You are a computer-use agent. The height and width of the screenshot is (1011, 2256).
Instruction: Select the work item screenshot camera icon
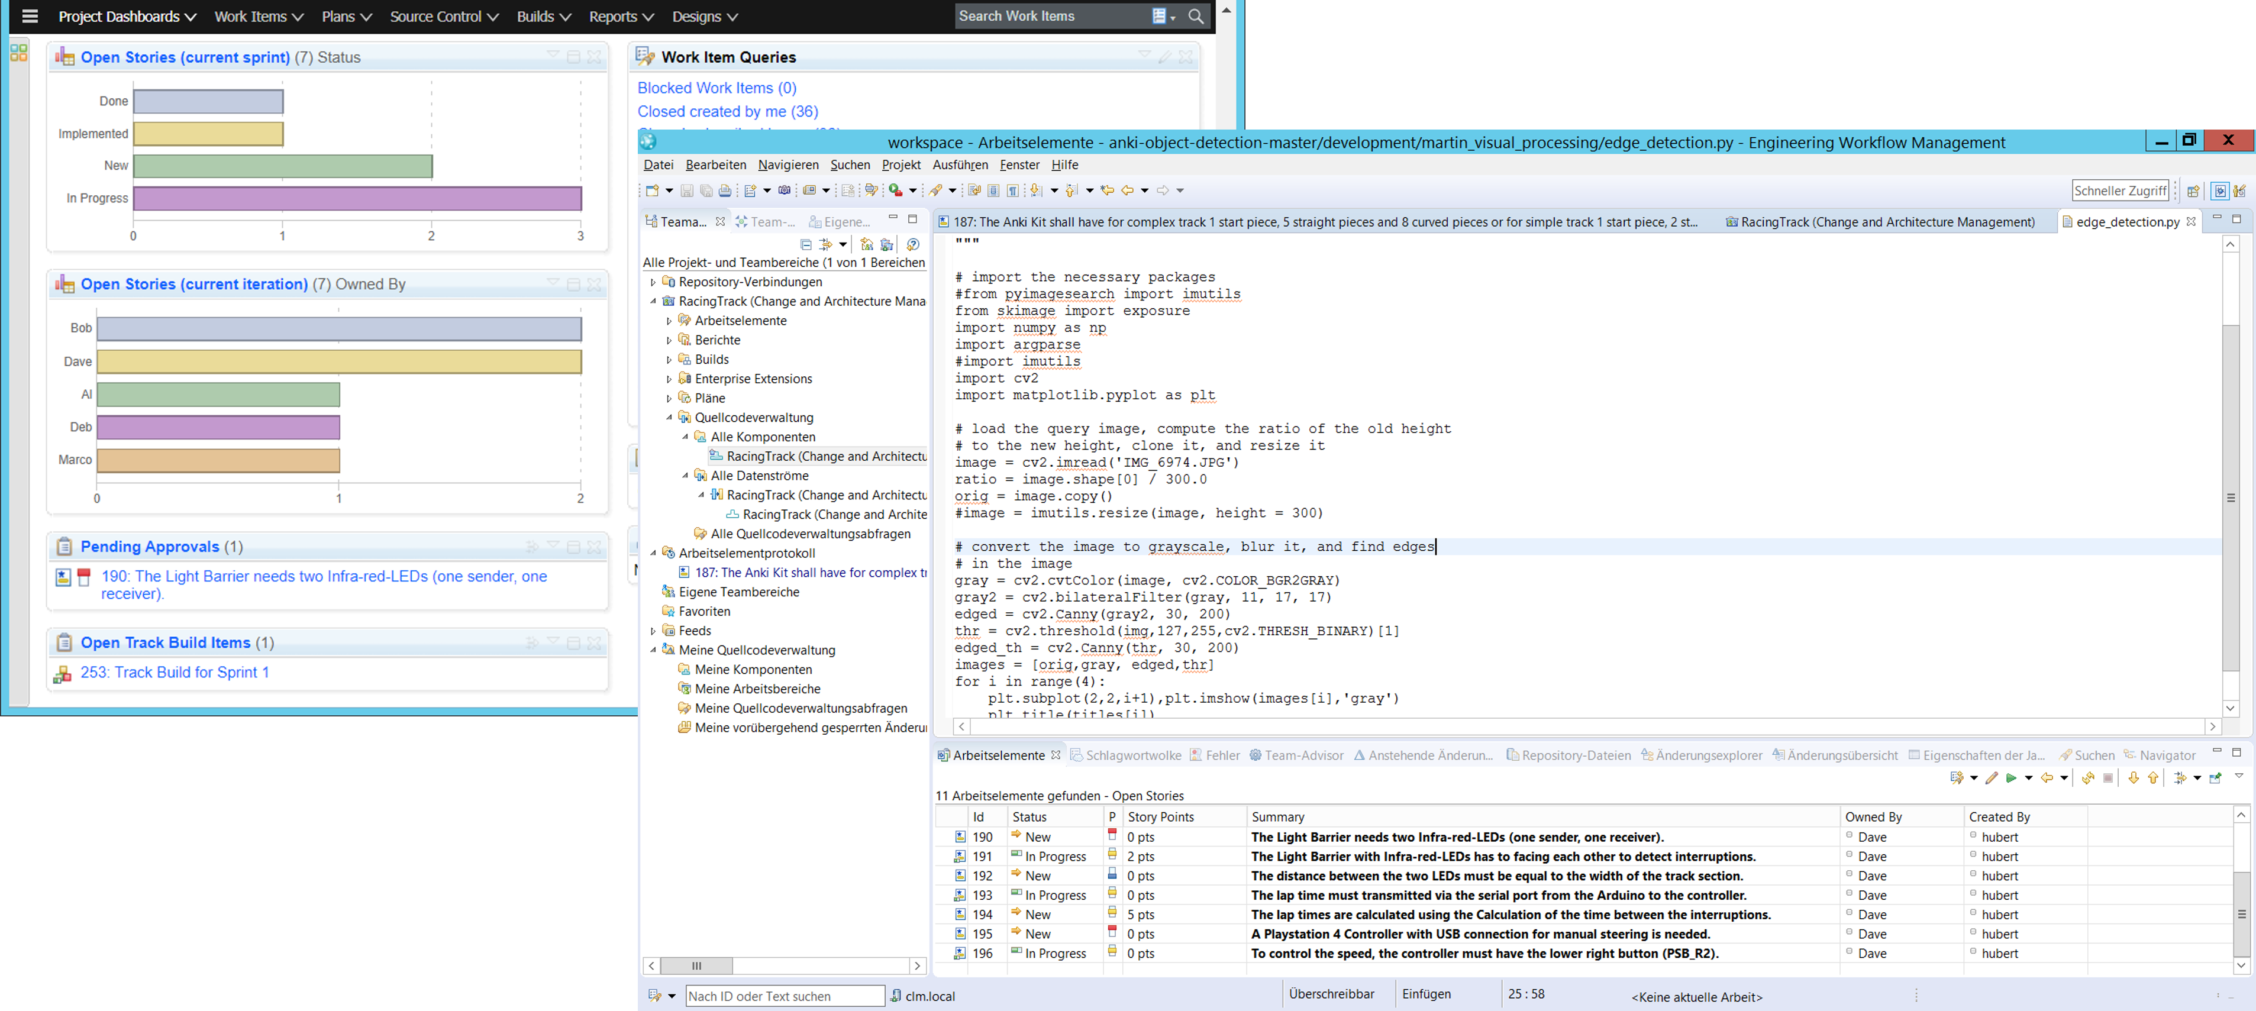[786, 190]
